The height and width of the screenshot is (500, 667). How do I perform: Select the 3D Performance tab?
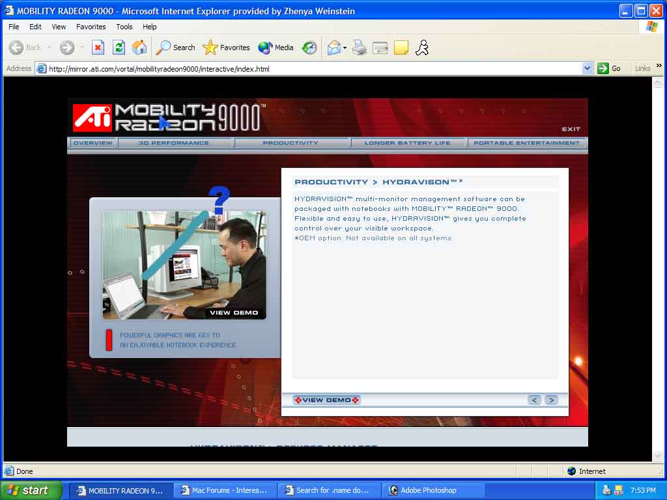coord(173,143)
